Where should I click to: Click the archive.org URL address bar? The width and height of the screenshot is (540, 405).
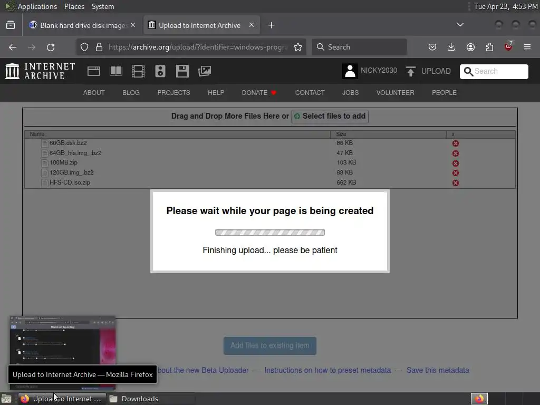pos(198,47)
